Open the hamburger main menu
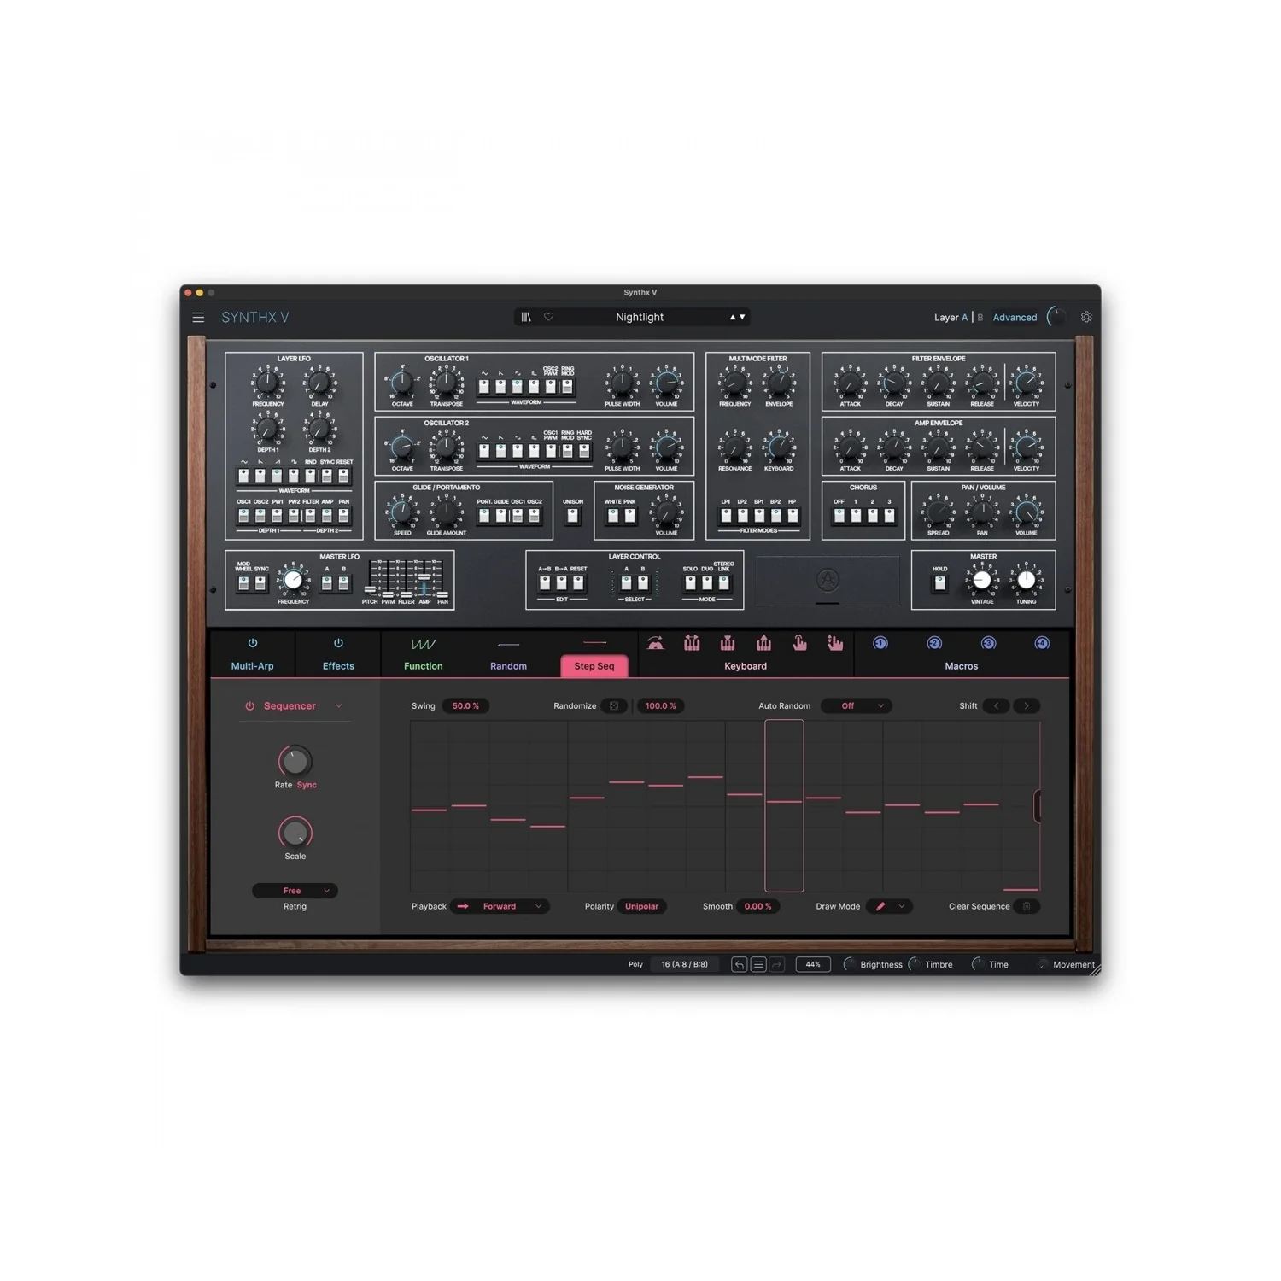1281x1281 pixels. tap(198, 318)
